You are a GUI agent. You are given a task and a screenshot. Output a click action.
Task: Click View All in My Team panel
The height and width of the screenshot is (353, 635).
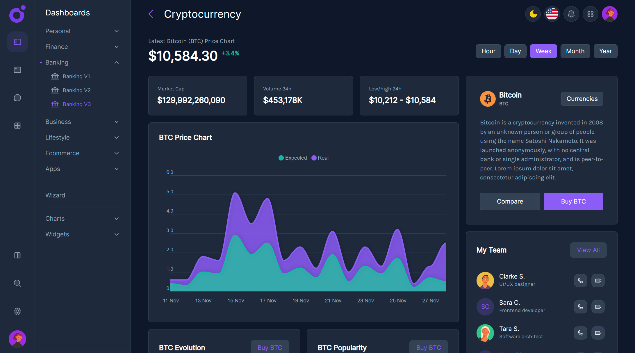[588, 250]
